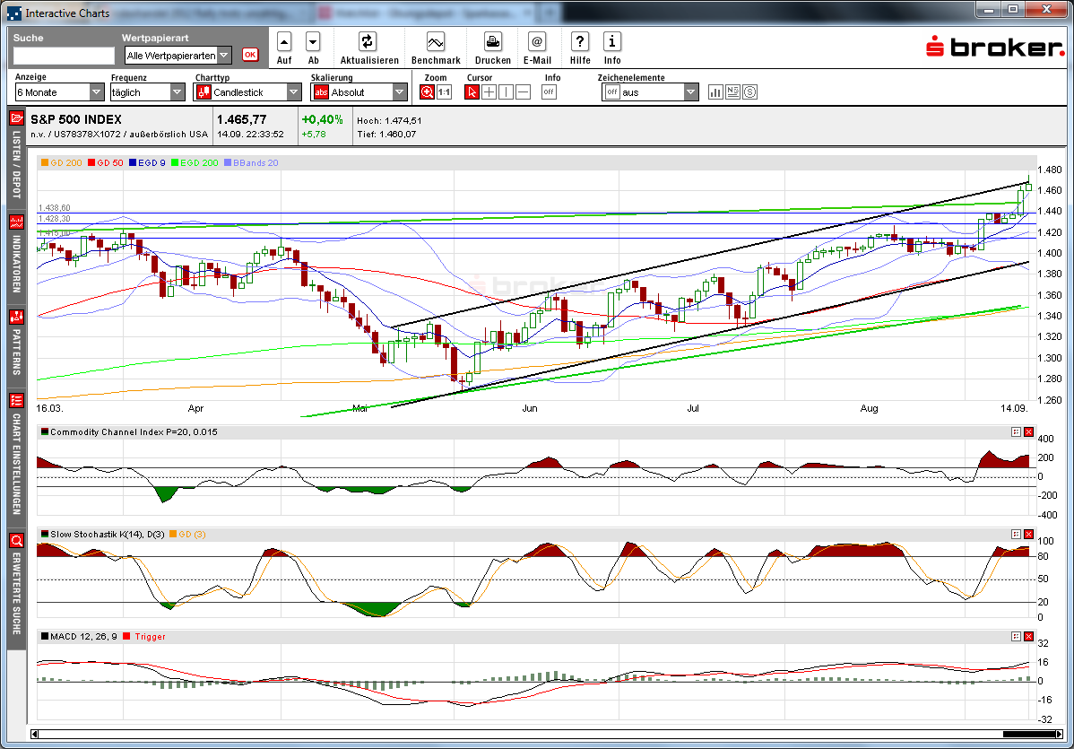The width and height of the screenshot is (1074, 749).
Task: Click the MACD Trigger legend
Action: 144,637
